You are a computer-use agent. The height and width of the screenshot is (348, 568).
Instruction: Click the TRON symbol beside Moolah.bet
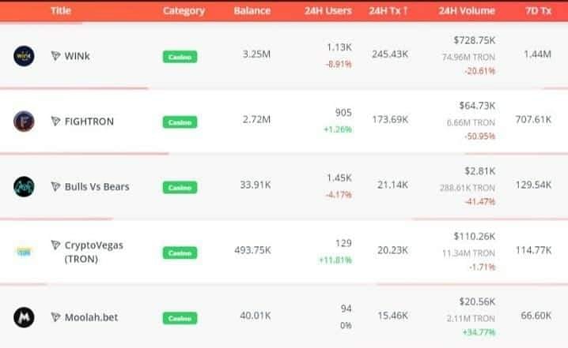(55, 317)
